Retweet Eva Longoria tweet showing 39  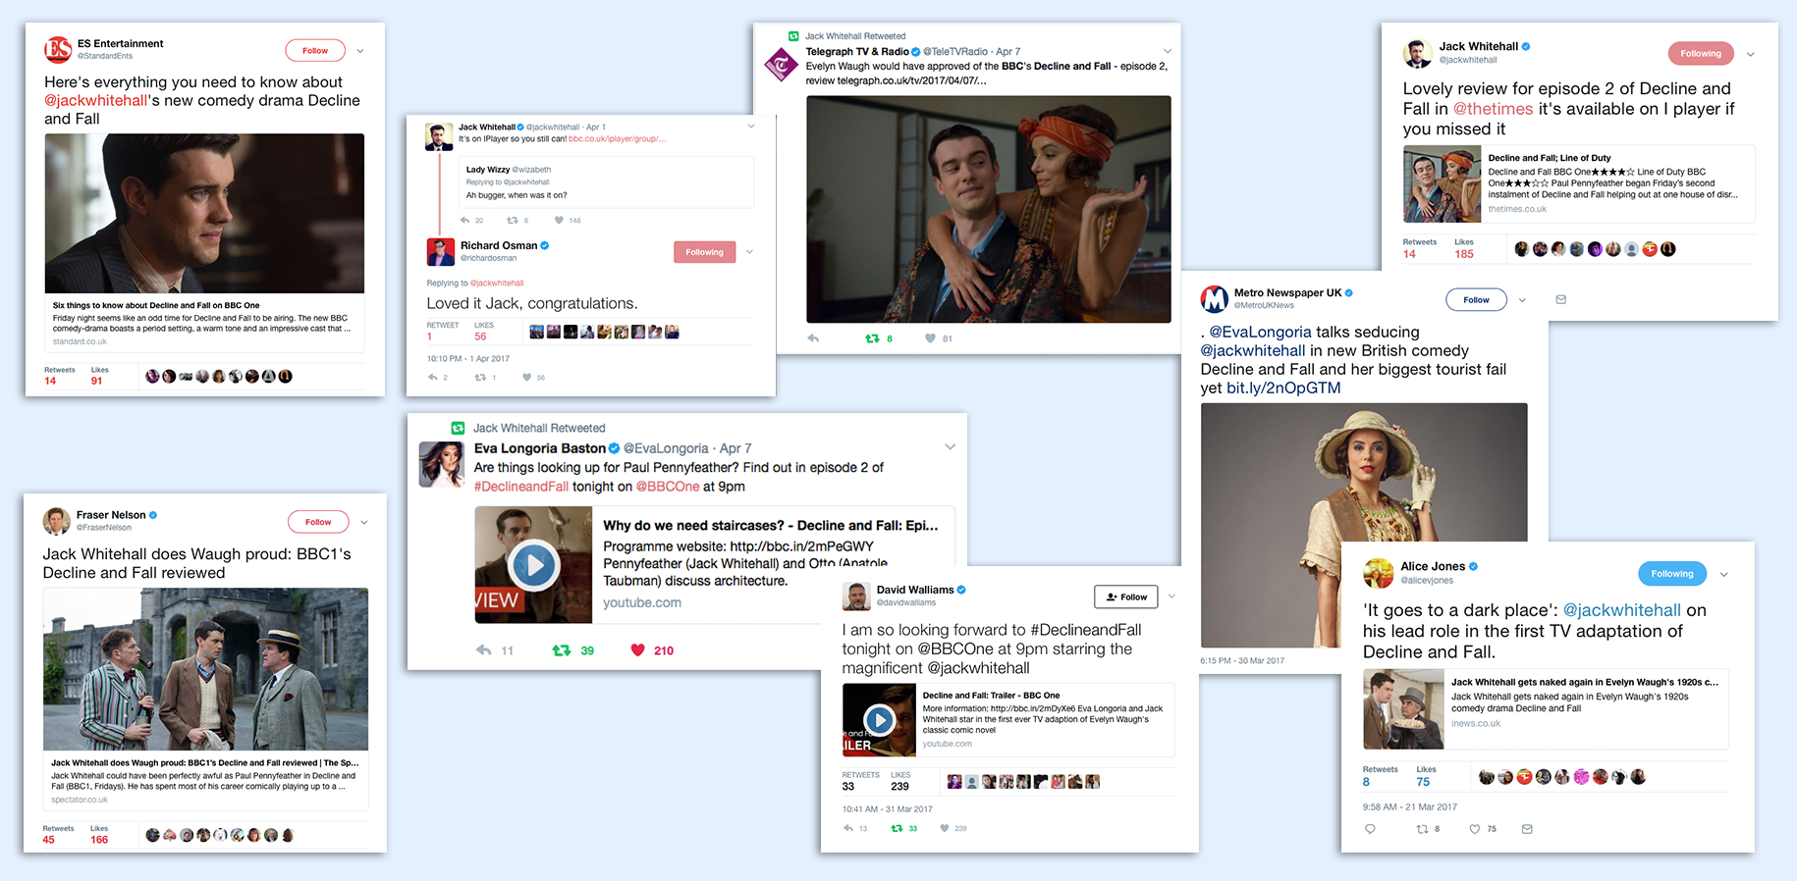[562, 650]
